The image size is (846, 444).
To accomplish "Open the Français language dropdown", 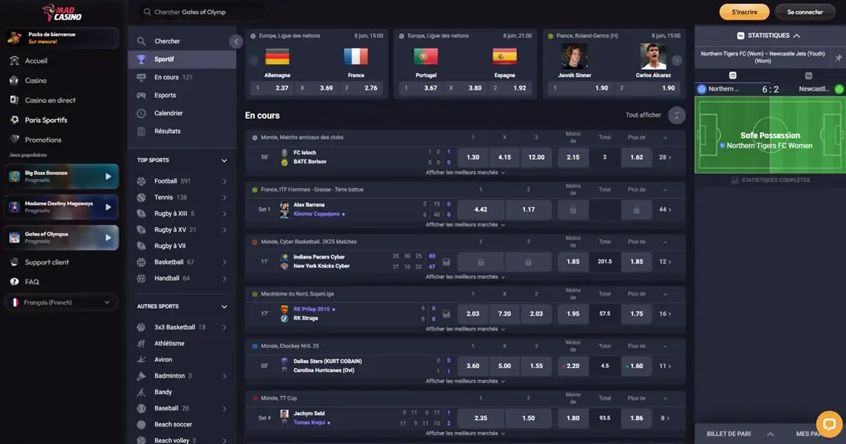I will [62, 302].
